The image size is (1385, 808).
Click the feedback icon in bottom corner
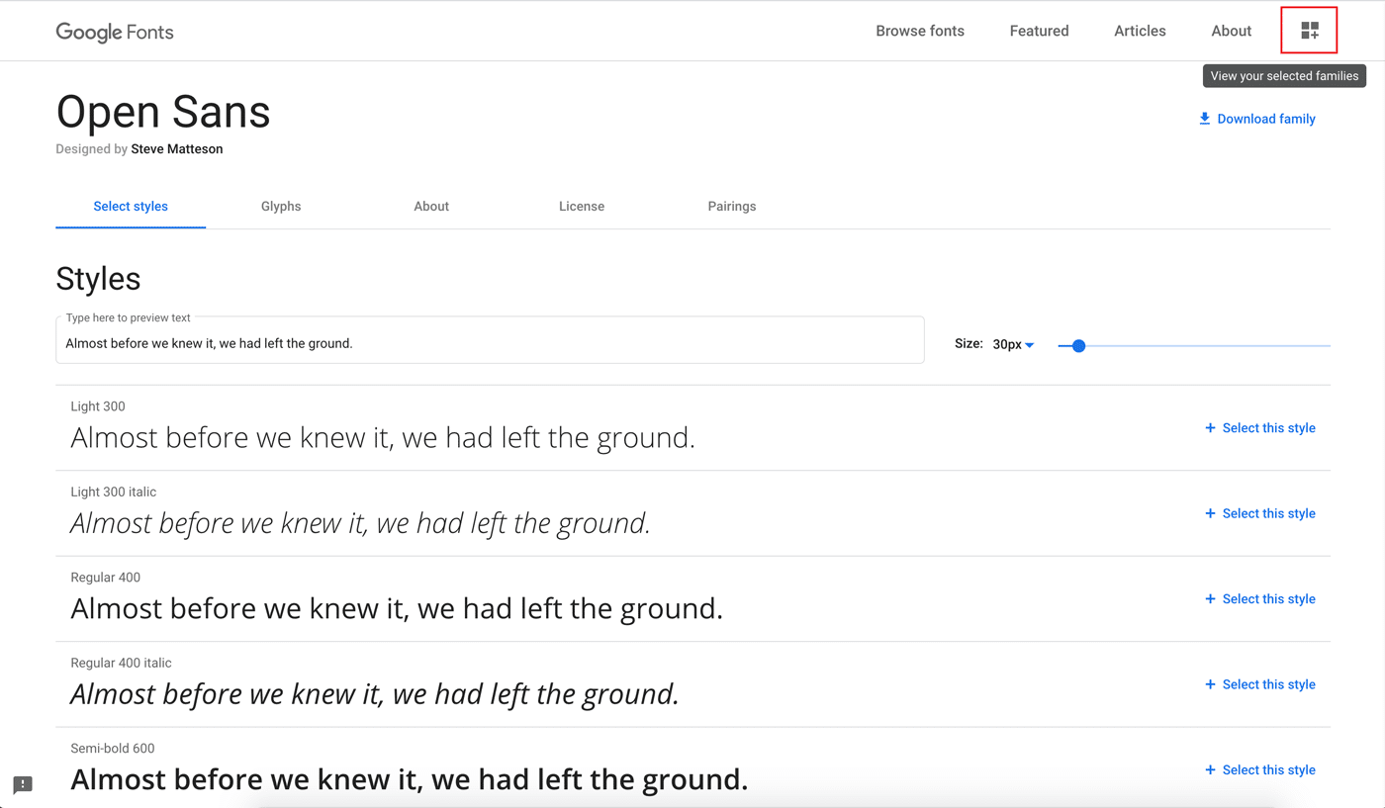23,784
